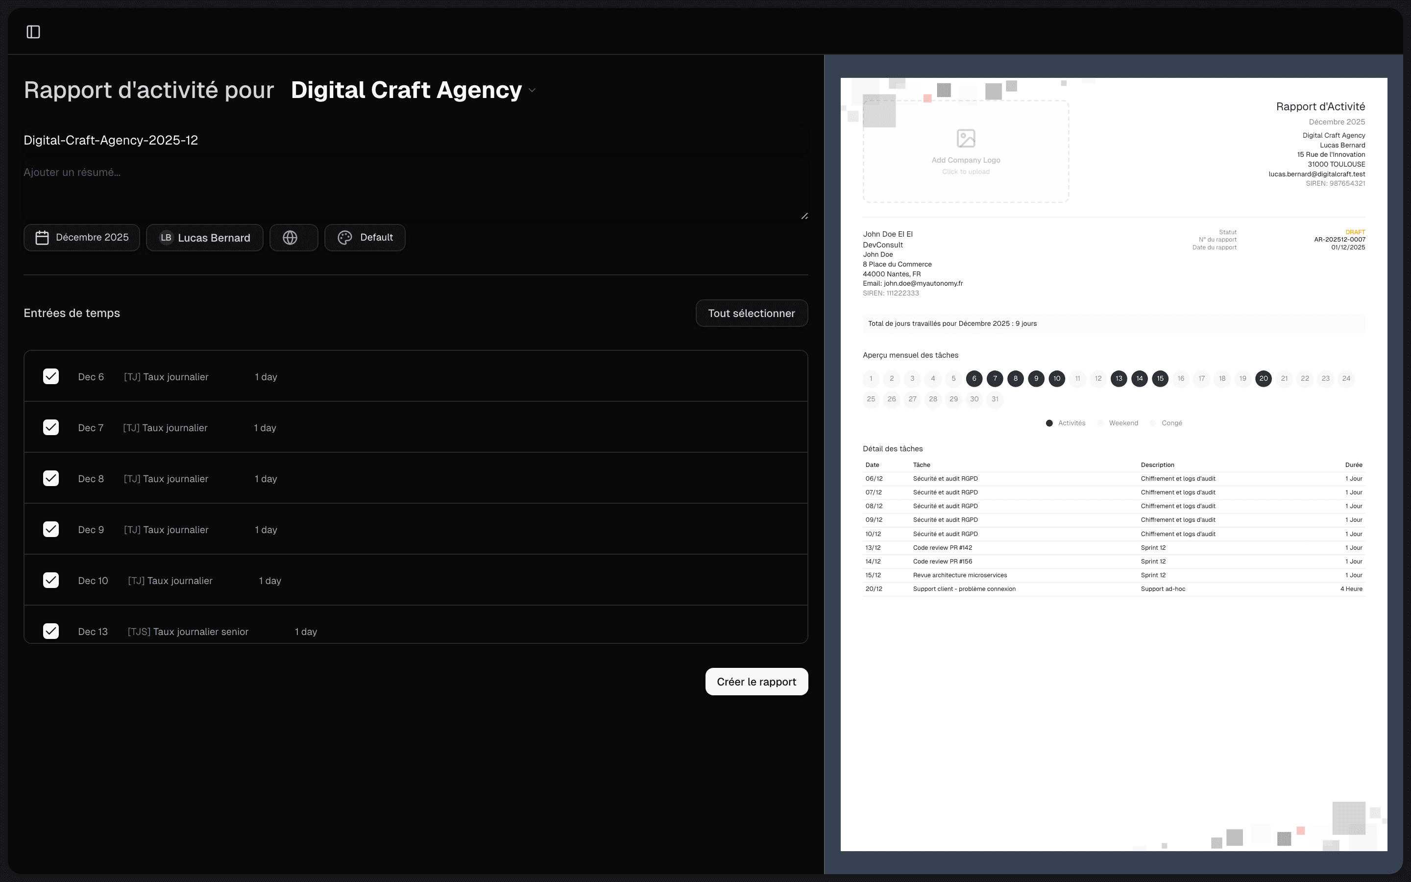Click the Add Company Logo image icon

[x=966, y=138]
